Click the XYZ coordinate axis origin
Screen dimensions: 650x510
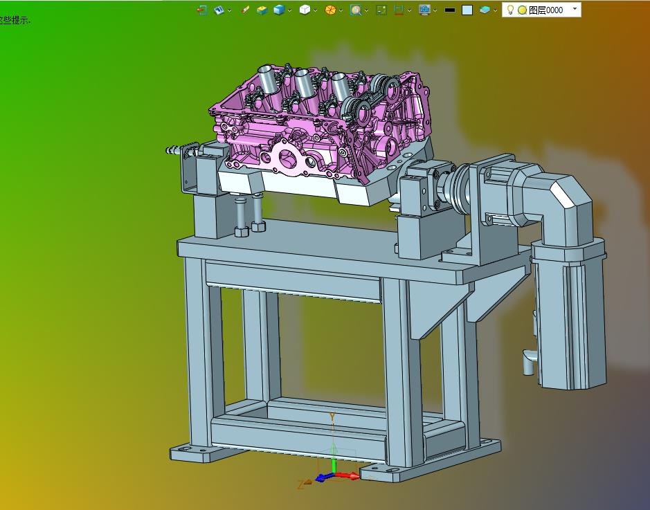(x=333, y=475)
